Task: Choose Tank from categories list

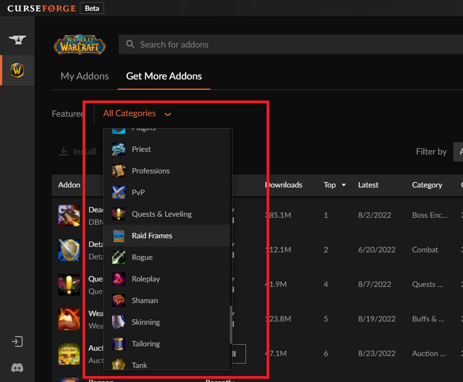Action: (167, 362)
